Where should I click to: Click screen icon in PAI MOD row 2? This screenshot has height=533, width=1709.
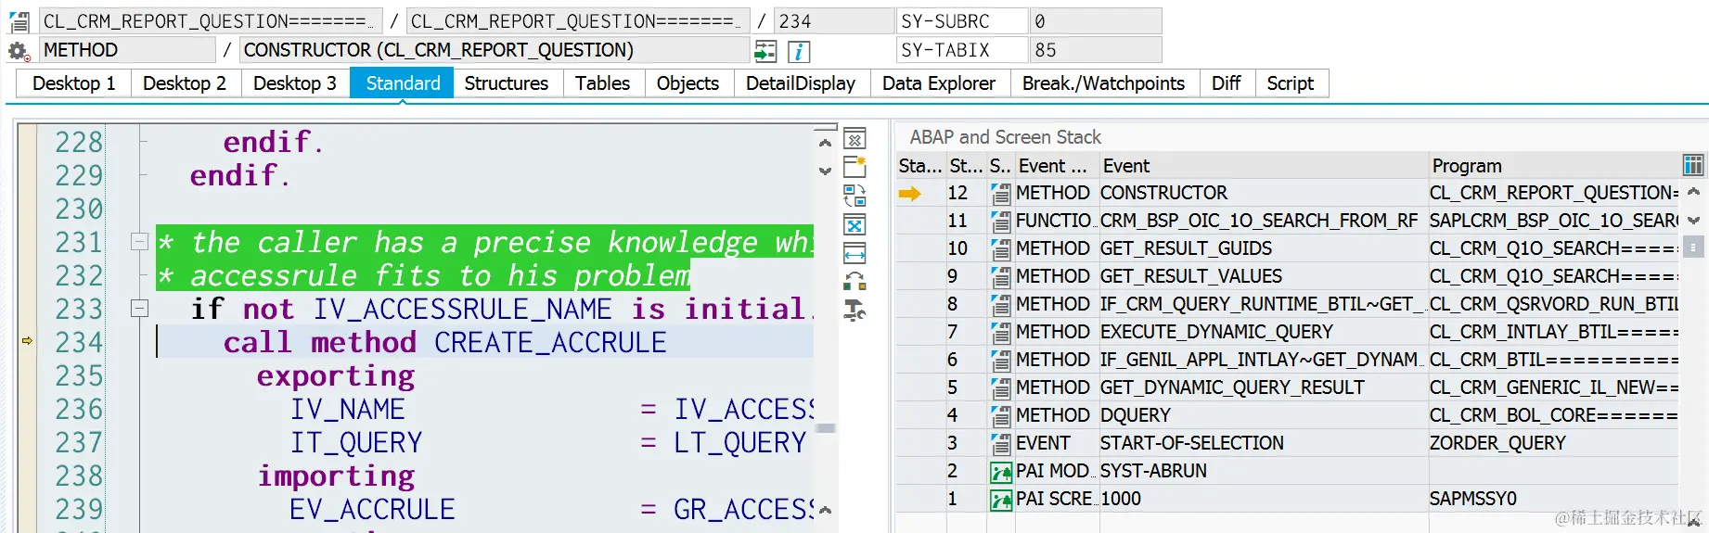click(x=1000, y=472)
